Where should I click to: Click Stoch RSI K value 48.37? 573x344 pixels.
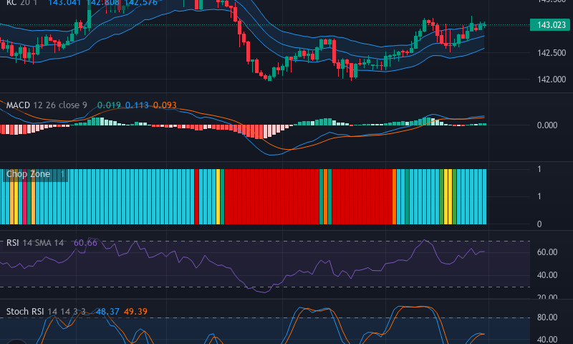[107, 312]
